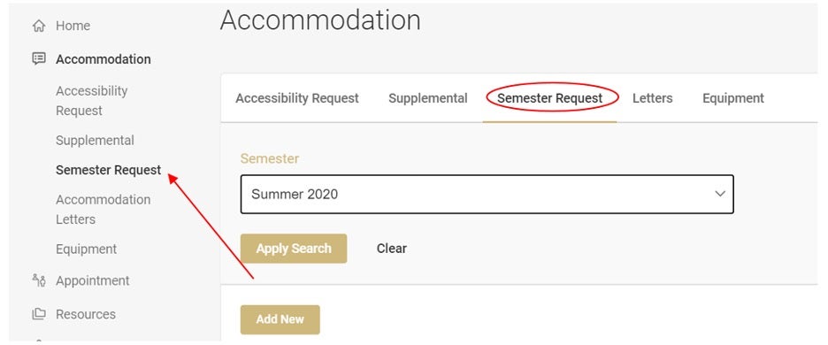This screenshot has height=345, width=828.
Task: Select Semester Request in the sidebar
Action: click(108, 170)
